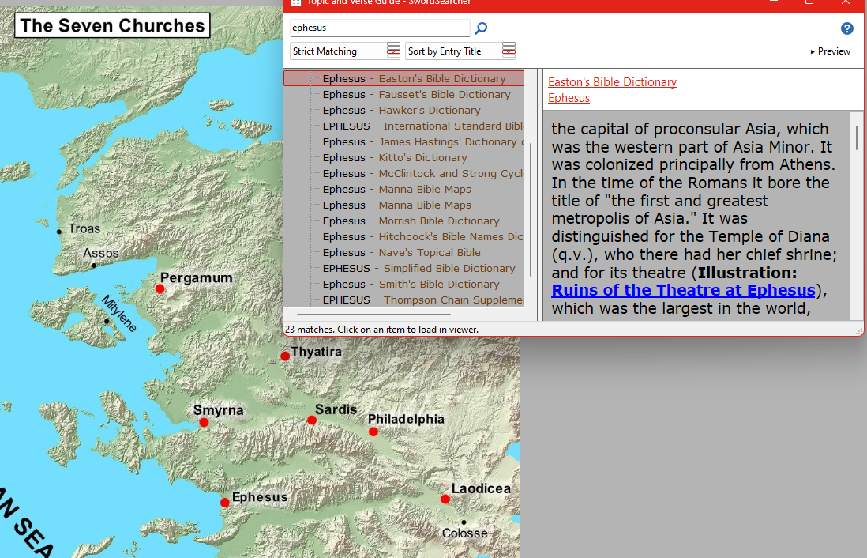Open the Strict Matching dropdown
This screenshot has height=558, width=867.
[345, 51]
